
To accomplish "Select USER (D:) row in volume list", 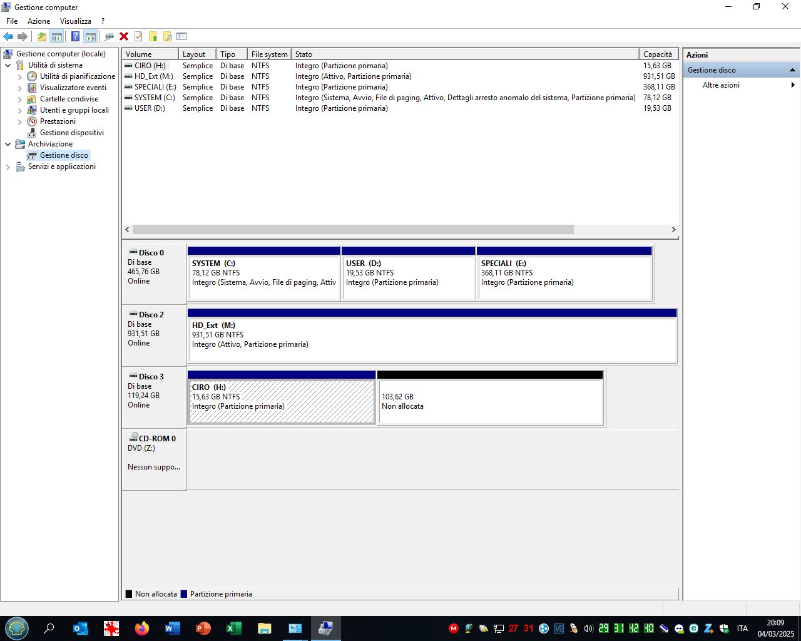I will click(400, 108).
